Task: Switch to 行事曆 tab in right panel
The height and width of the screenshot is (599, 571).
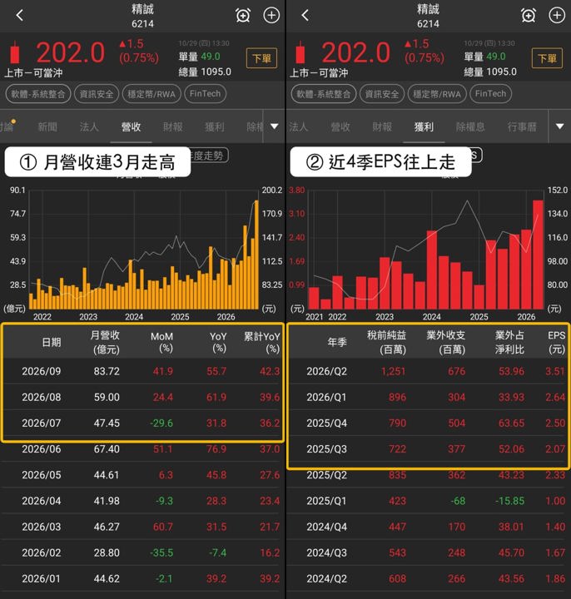Action: [522, 126]
